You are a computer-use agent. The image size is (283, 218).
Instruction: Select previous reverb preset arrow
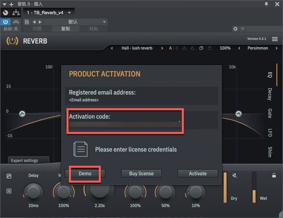coord(112,48)
